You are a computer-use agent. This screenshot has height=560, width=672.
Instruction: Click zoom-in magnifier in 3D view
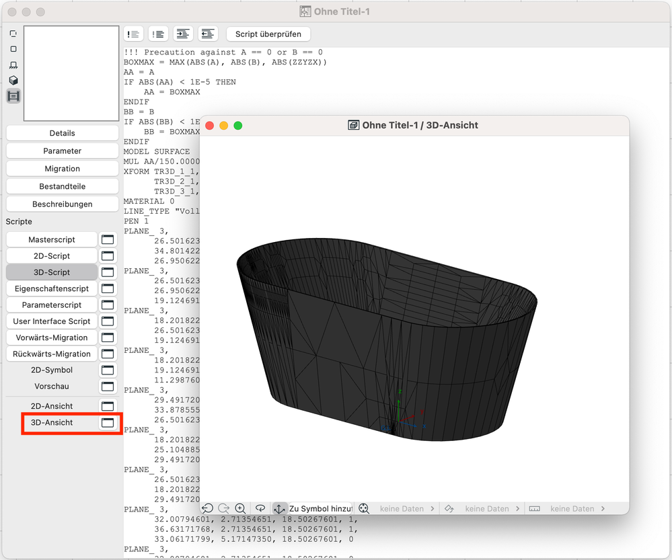[240, 509]
